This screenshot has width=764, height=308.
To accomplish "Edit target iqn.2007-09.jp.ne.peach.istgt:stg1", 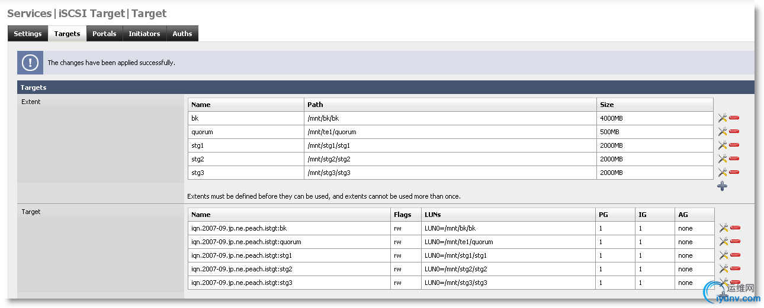I will 723,255.
